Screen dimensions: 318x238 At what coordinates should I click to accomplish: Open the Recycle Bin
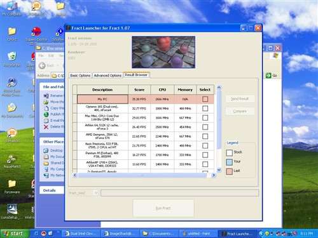[x=12, y=60]
